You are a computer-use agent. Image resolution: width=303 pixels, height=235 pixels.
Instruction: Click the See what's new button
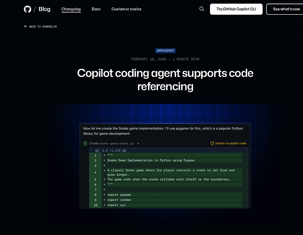(x=285, y=9)
